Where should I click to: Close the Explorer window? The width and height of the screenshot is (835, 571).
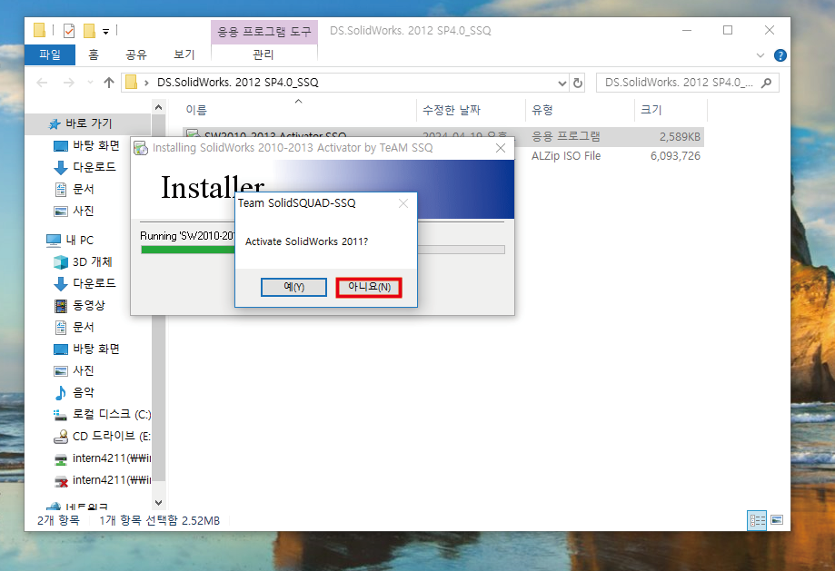(x=770, y=30)
